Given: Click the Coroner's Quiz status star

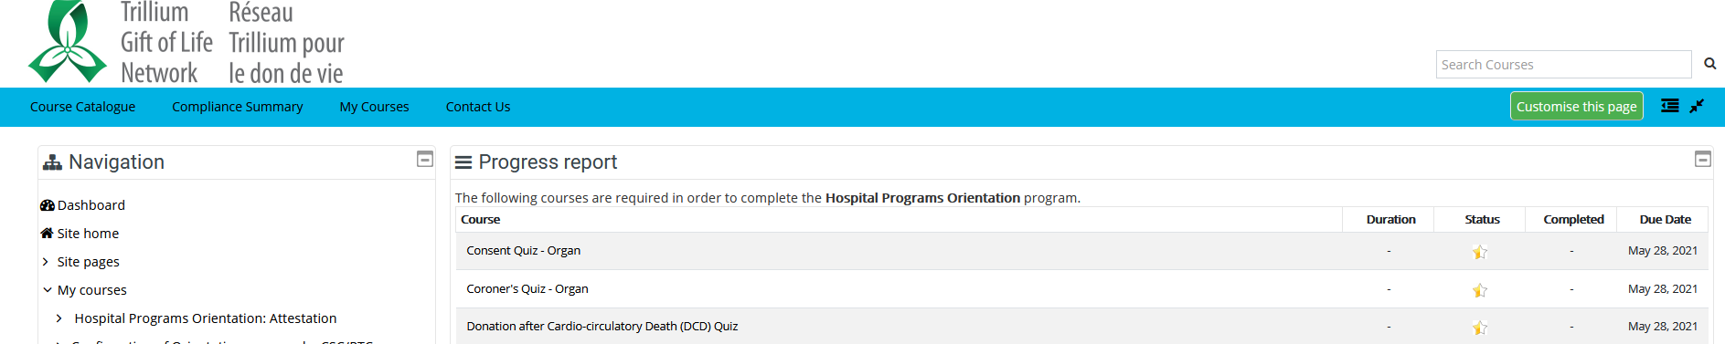Looking at the screenshot, I should point(1479,290).
